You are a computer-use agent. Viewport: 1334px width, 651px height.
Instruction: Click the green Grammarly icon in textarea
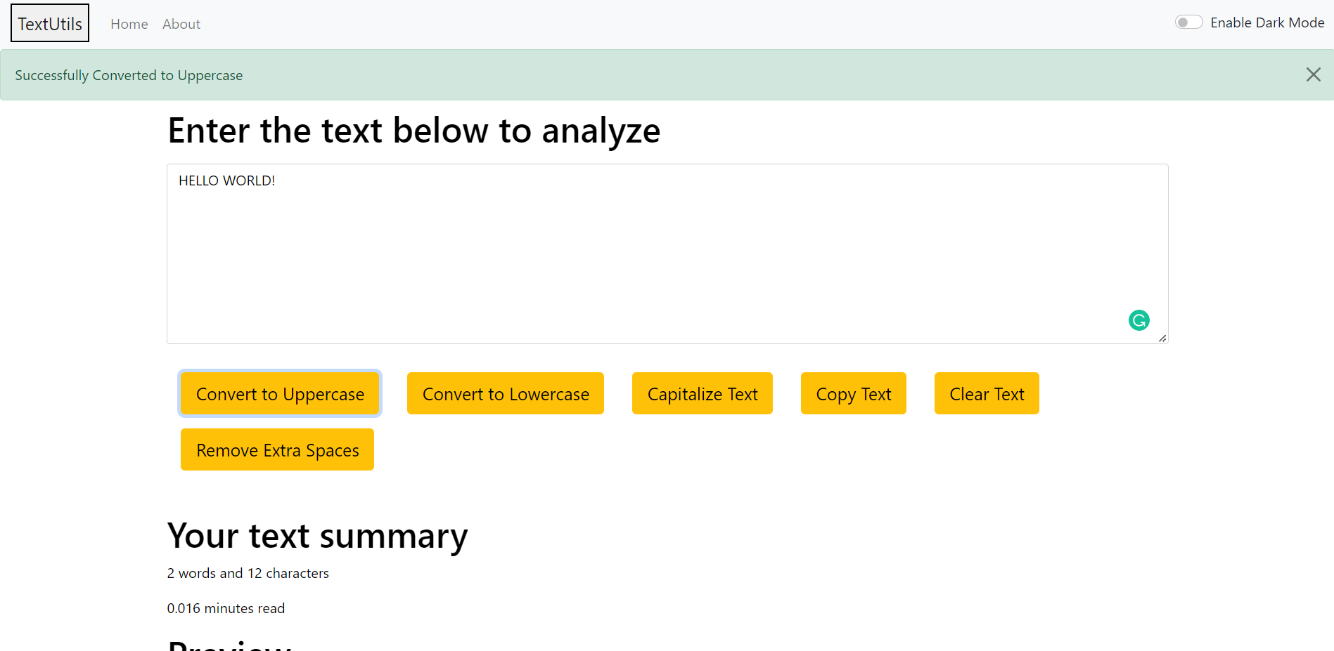[1139, 320]
